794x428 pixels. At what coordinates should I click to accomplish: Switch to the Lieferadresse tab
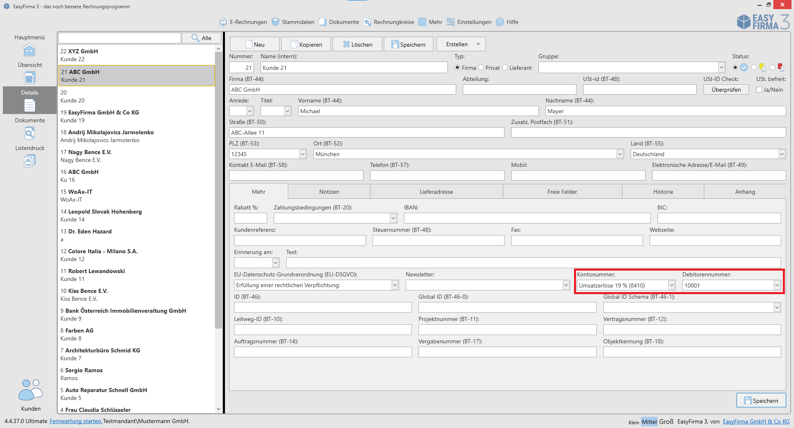click(x=436, y=192)
